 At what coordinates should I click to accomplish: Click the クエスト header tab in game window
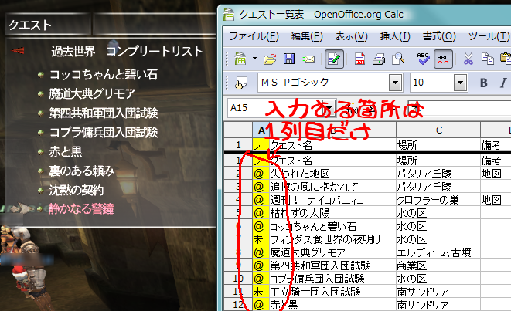pyautogui.click(x=48, y=25)
